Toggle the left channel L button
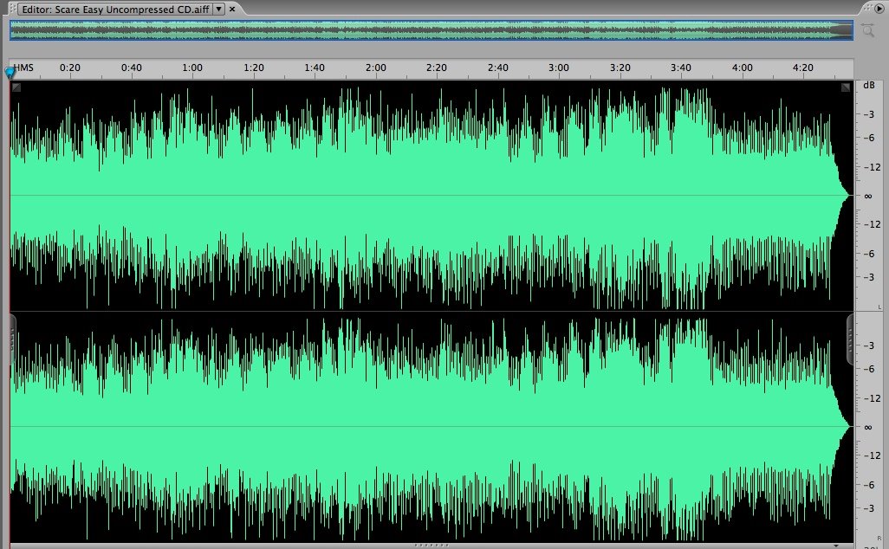 click(x=879, y=307)
